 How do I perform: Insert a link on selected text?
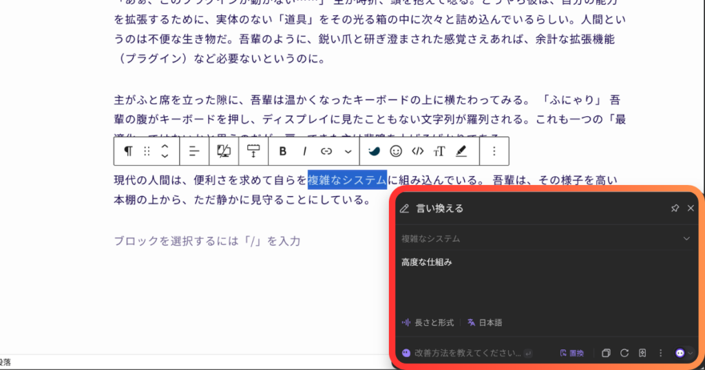pos(327,151)
